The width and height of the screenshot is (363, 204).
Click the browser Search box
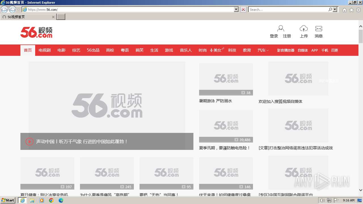click(x=288, y=9)
